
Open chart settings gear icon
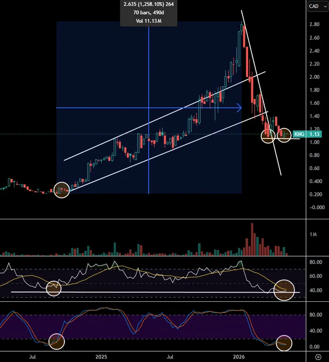tap(318, 357)
